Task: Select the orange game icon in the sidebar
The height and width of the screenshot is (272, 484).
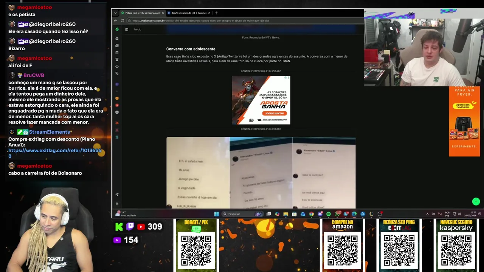Action: point(117,98)
